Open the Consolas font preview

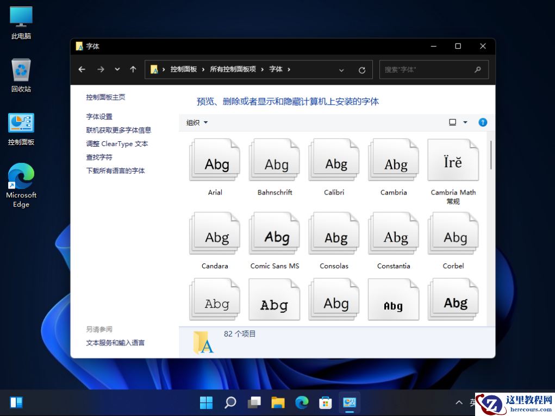coord(333,233)
